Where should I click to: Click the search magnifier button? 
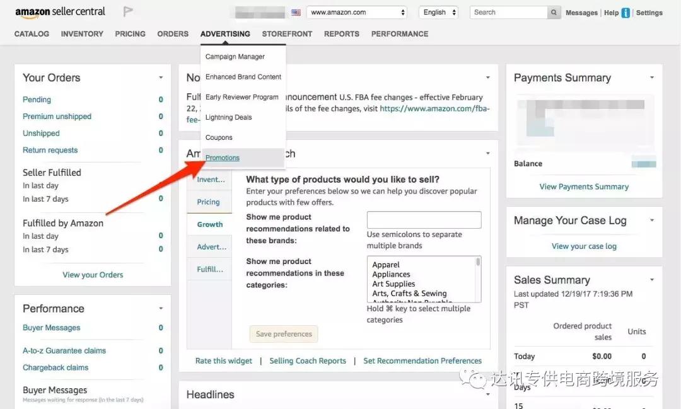554,13
